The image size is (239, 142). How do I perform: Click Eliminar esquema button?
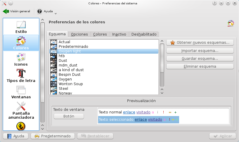tap(200, 66)
